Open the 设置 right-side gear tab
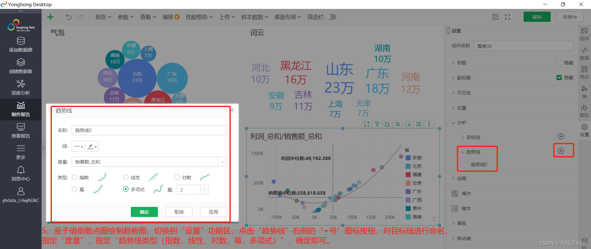The image size is (591, 249). click(584, 130)
